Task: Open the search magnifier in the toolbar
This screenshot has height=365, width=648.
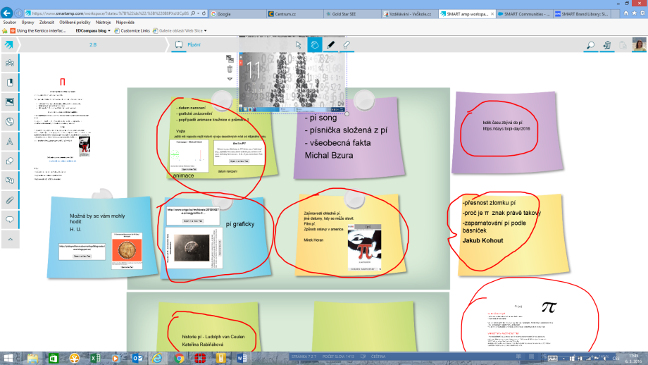Action: [590, 45]
